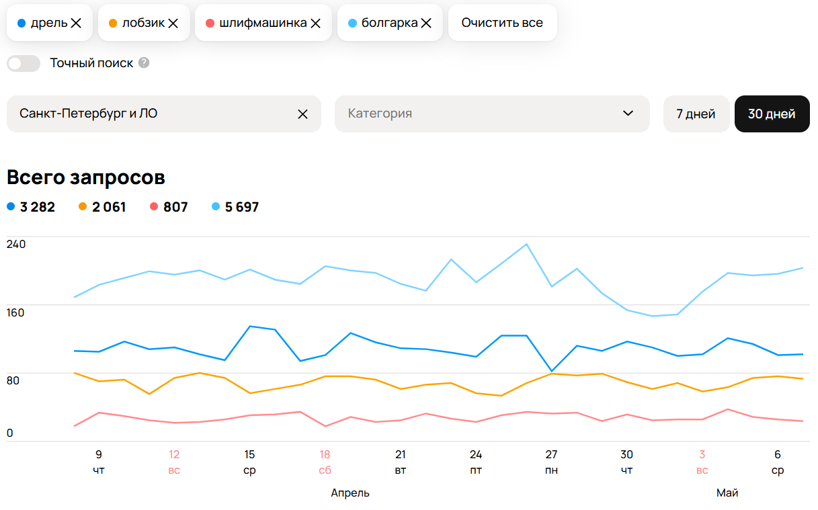Click Очистить все button
Screen dimensions: 818x510
click(502, 23)
